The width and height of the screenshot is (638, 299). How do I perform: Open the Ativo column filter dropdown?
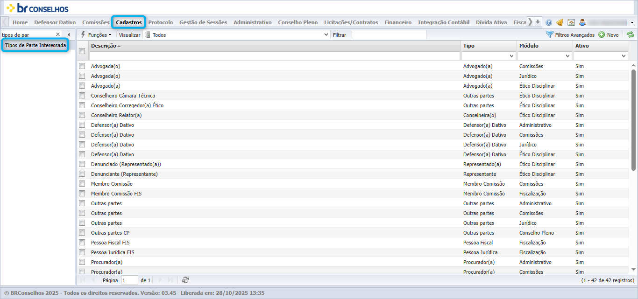coord(624,56)
